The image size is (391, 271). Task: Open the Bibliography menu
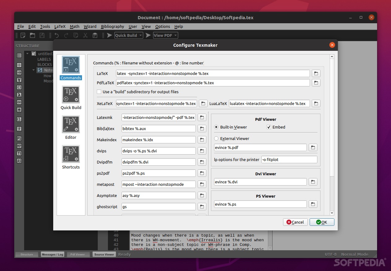click(x=113, y=27)
